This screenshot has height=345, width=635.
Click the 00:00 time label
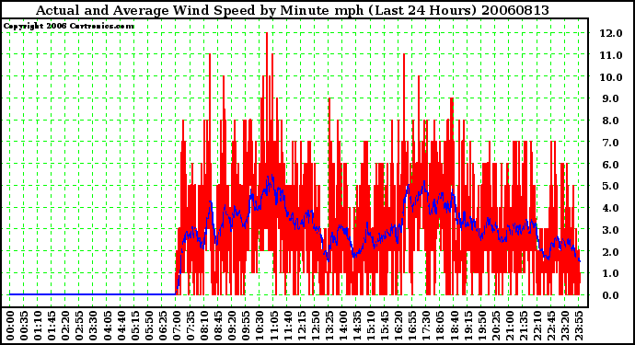[10, 326]
